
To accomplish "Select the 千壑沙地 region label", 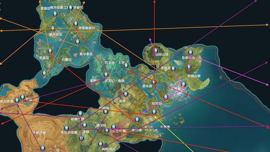I will pyautogui.click(x=39, y=133).
